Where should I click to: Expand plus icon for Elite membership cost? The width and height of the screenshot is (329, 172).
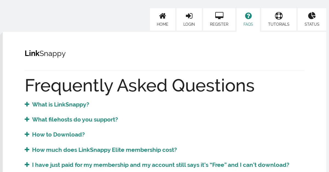pyautogui.click(x=27, y=150)
